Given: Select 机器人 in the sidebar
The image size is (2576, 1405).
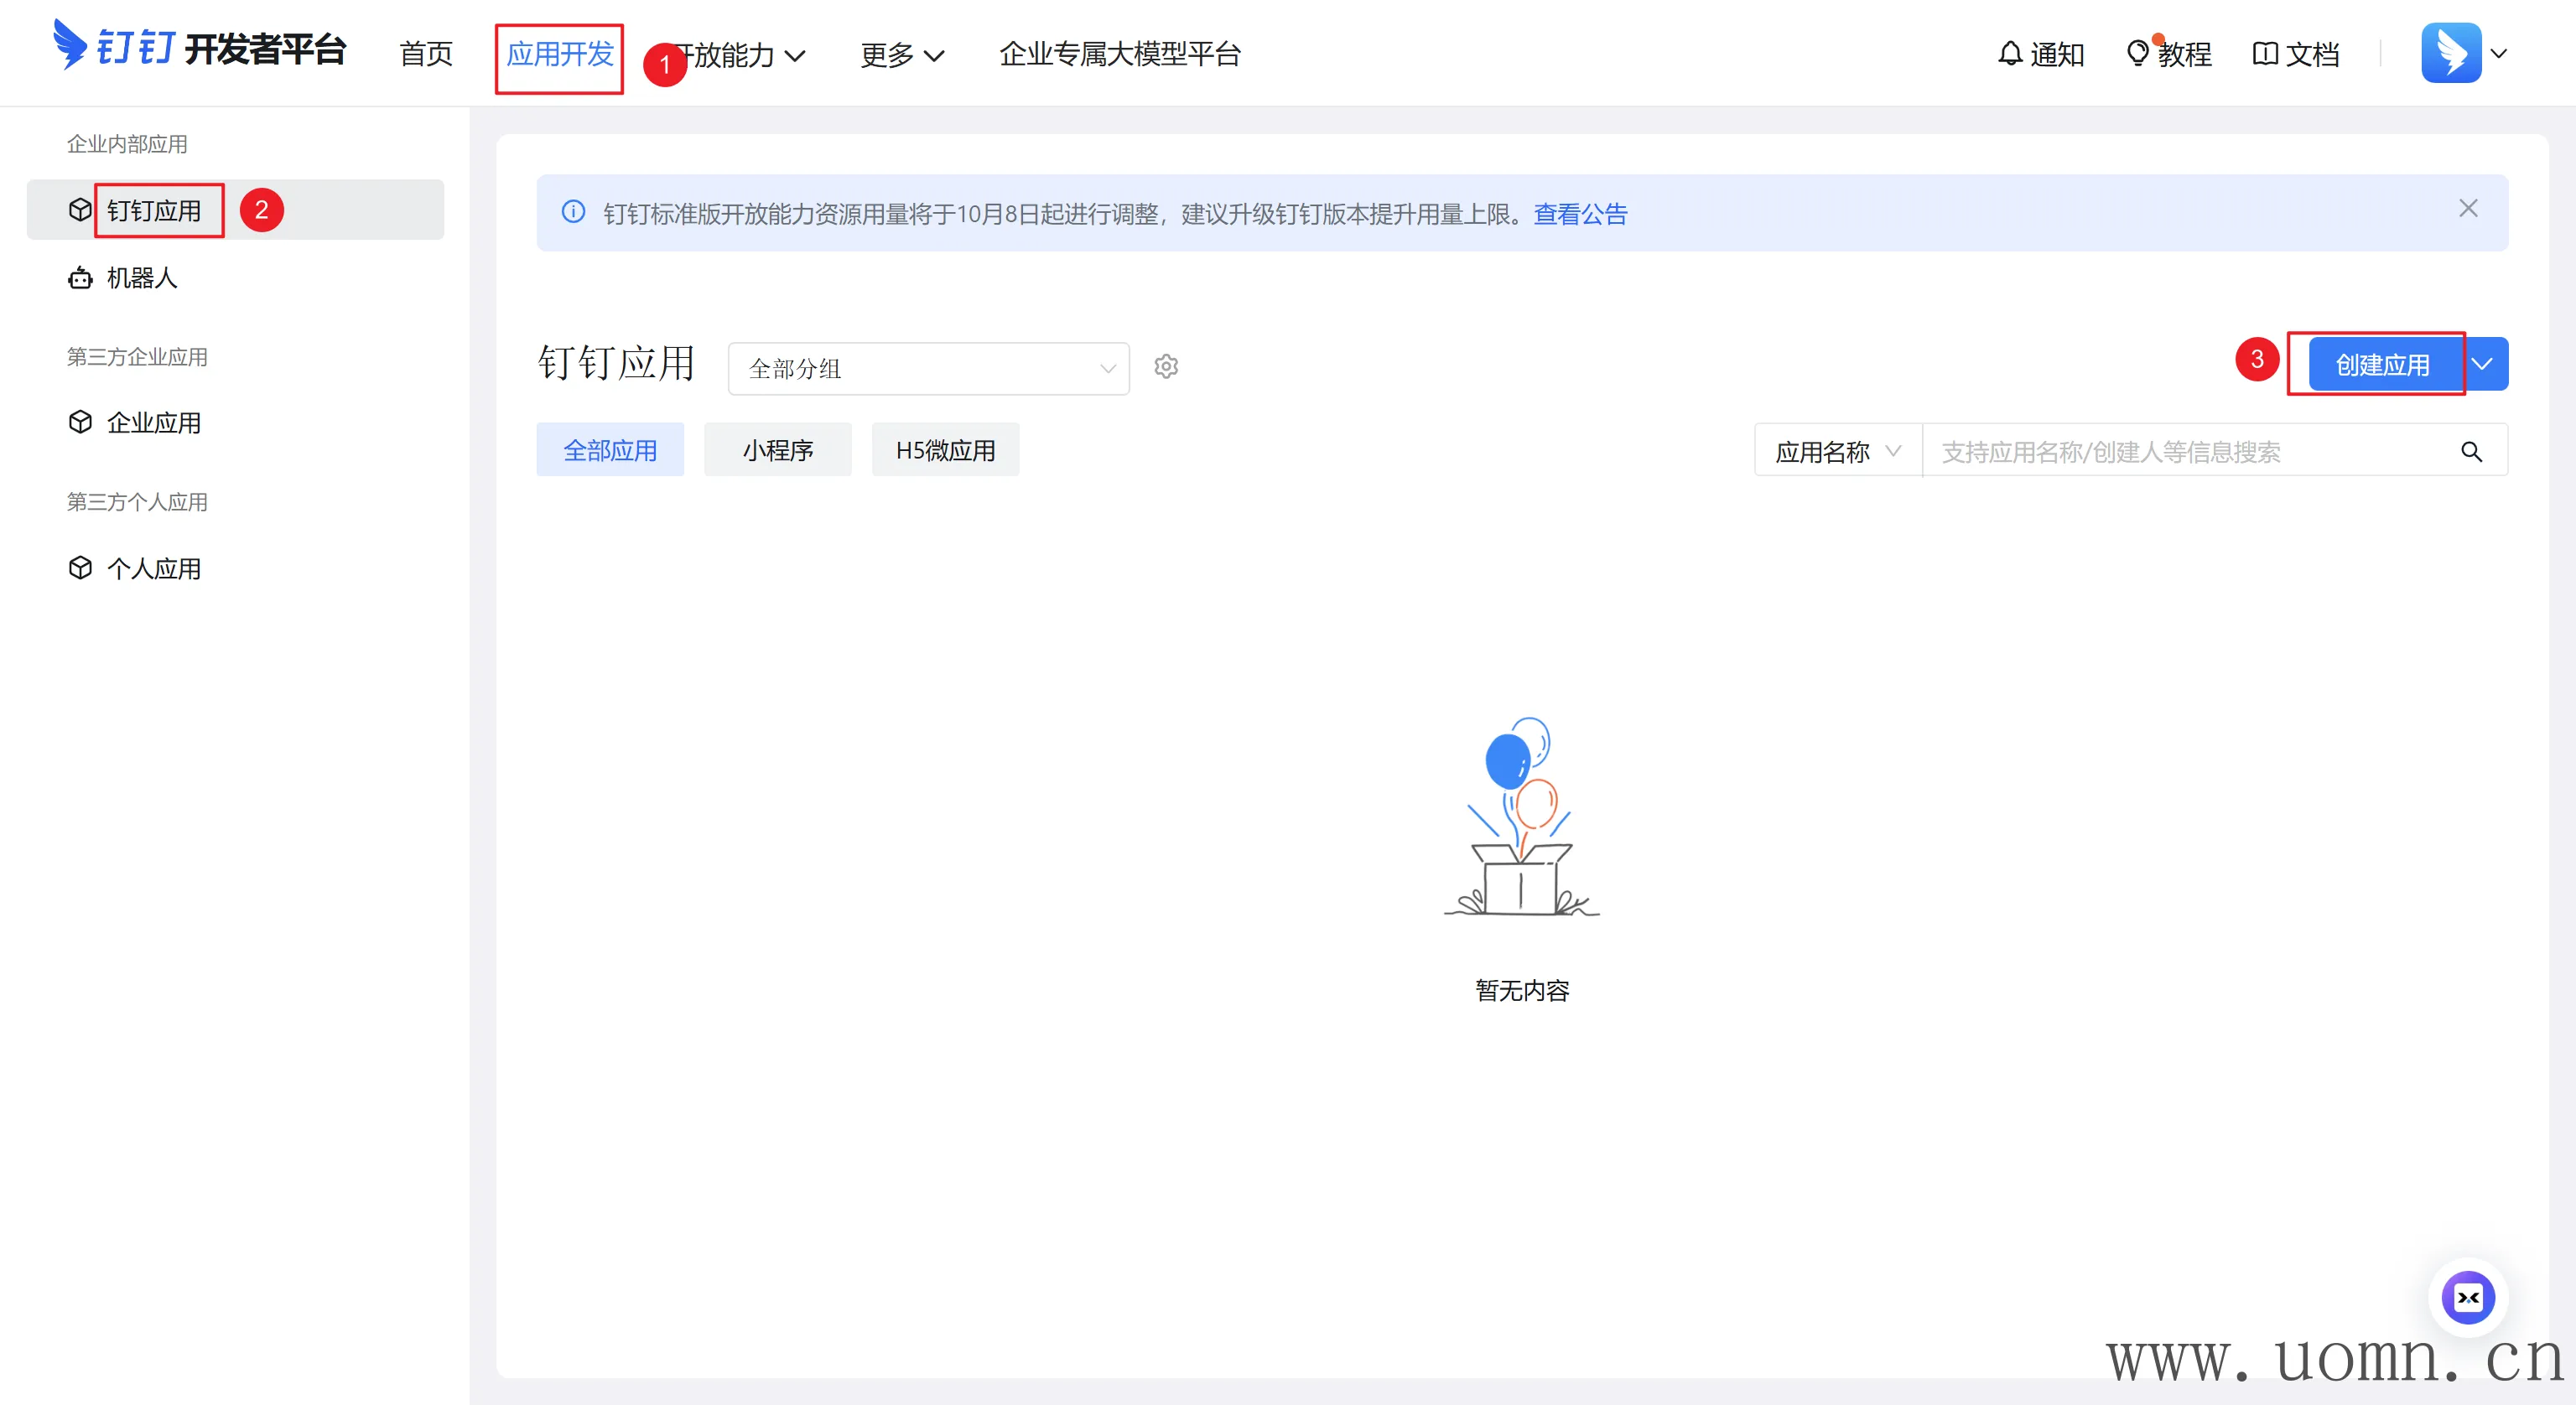Looking at the screenshot, I should click(x=142, y=278).
